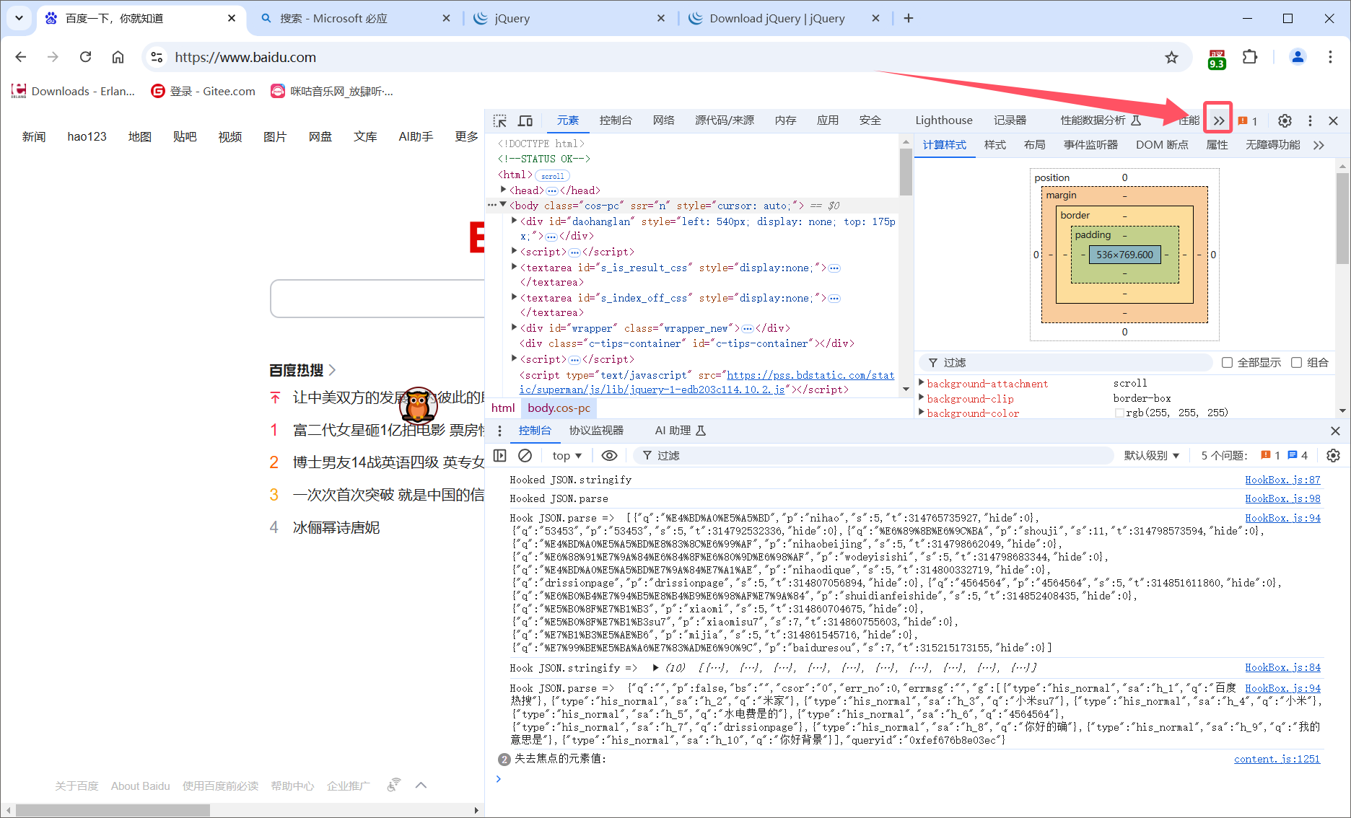Expand the head element node
This screenshot has width=1351, height=818.
click(x=504, y=190)
